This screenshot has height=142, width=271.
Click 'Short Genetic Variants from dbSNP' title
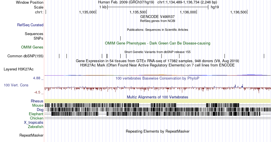click(x=157, y=52)
